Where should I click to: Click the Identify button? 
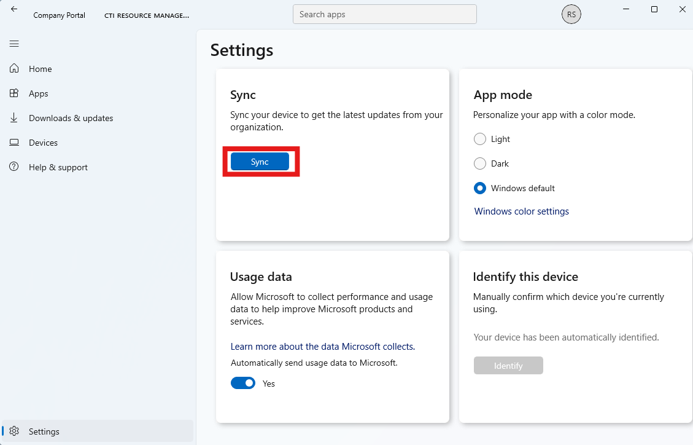coord(508,366)
